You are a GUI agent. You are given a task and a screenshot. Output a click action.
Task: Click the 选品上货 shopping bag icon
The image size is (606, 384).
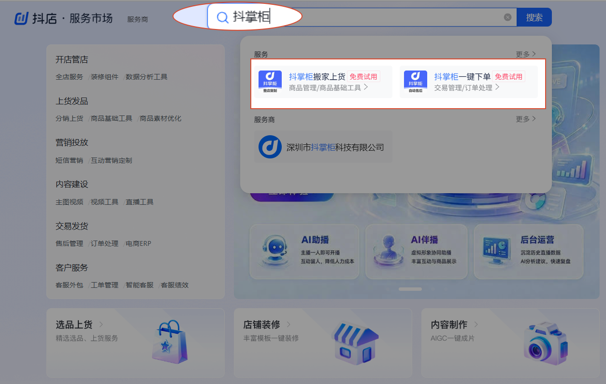point(169,342)
